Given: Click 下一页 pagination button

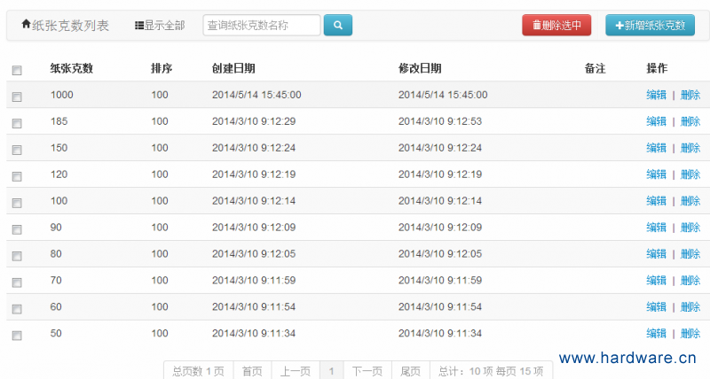Looking at the screenshot, I should pyautogui.click(x=367, y=371).
